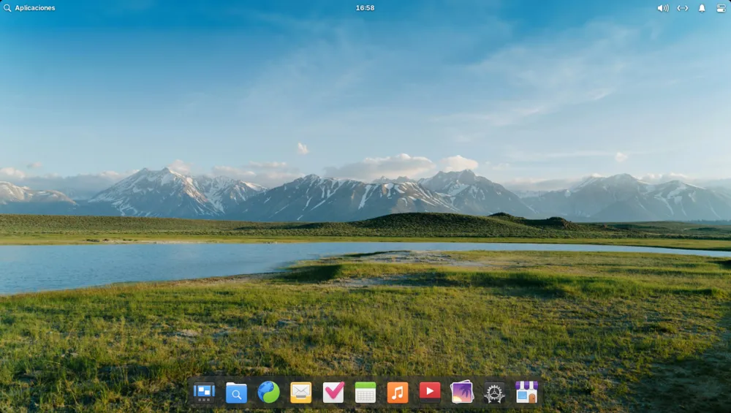
Task: Open the session power indicator
Action: click(721, 8)
